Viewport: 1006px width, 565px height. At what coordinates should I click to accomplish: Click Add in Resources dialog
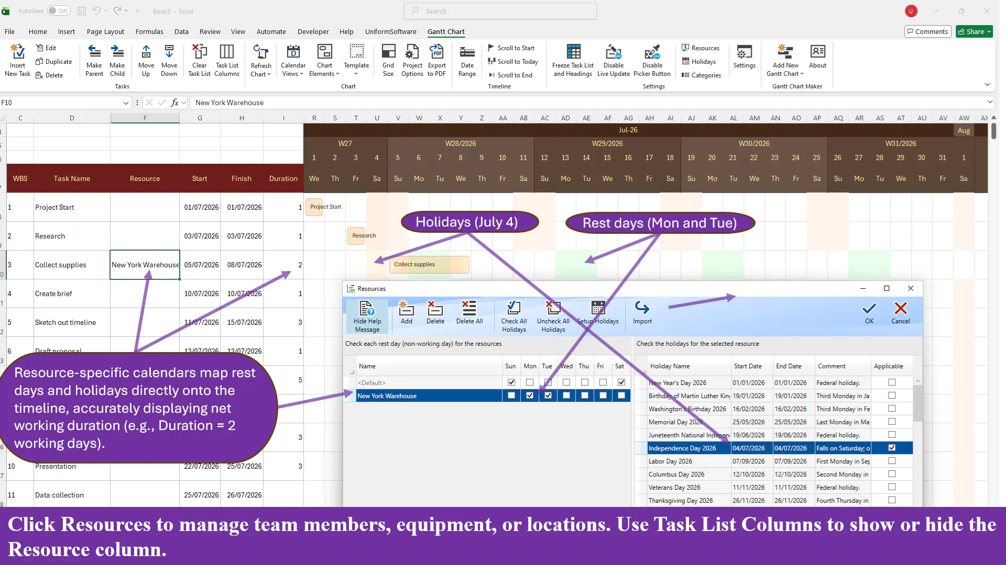(x=407, y=313)
